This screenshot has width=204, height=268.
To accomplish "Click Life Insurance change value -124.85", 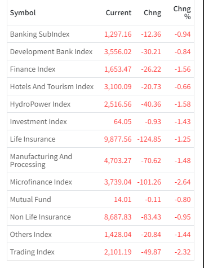I will 149,139.
